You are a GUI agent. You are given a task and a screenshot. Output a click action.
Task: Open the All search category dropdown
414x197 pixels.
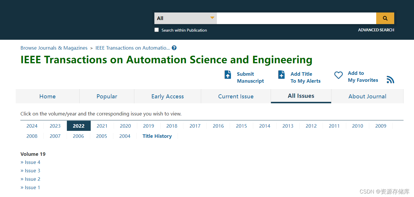pyautogui.click(x=185, y=18)
